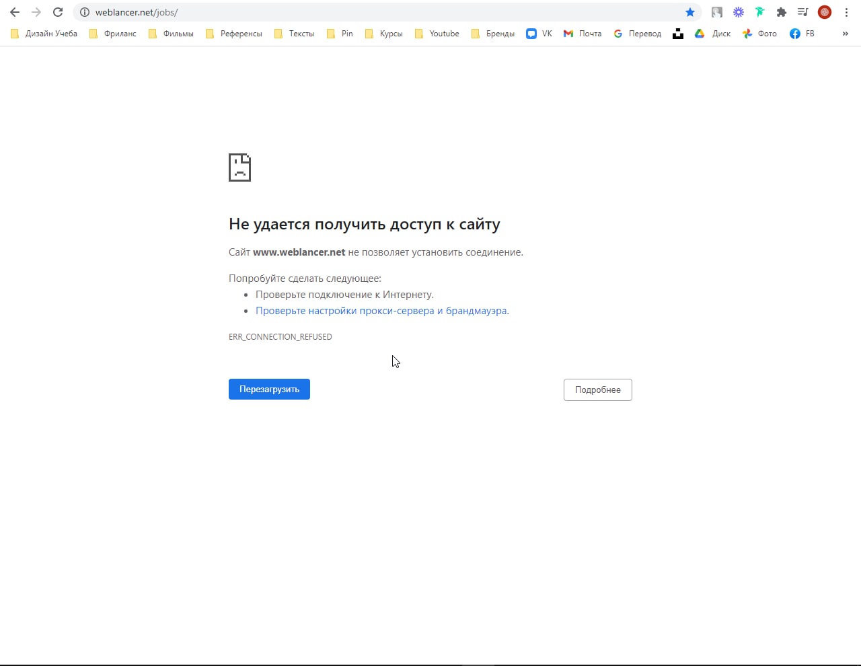Open the green figure extension icon

pyautogui.click(x=760, y=12)
